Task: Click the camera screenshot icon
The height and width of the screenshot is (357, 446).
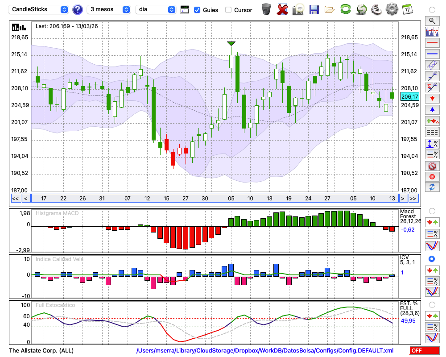Action: pyautogui.click(x=298, y=10)
